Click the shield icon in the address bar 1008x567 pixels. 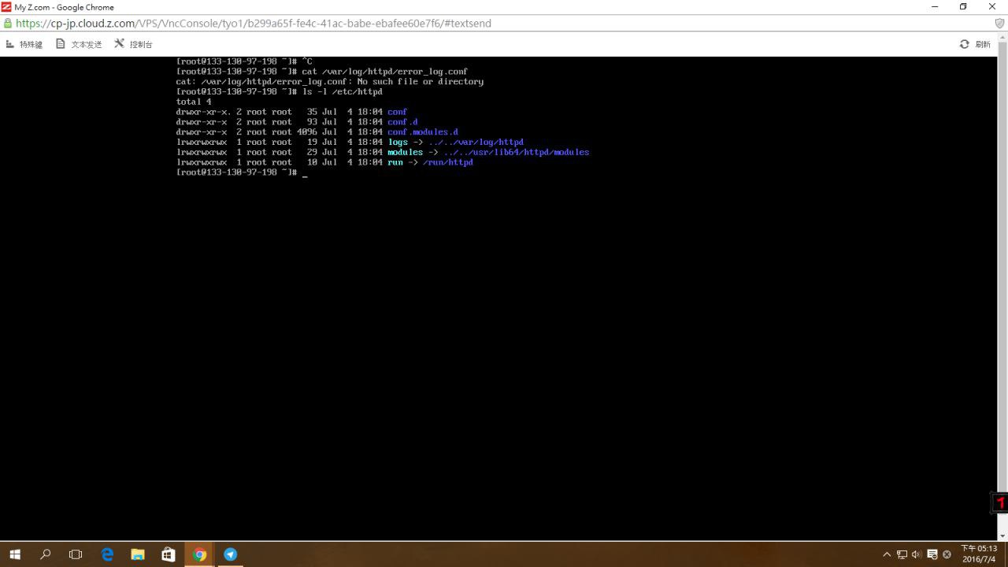999,24
